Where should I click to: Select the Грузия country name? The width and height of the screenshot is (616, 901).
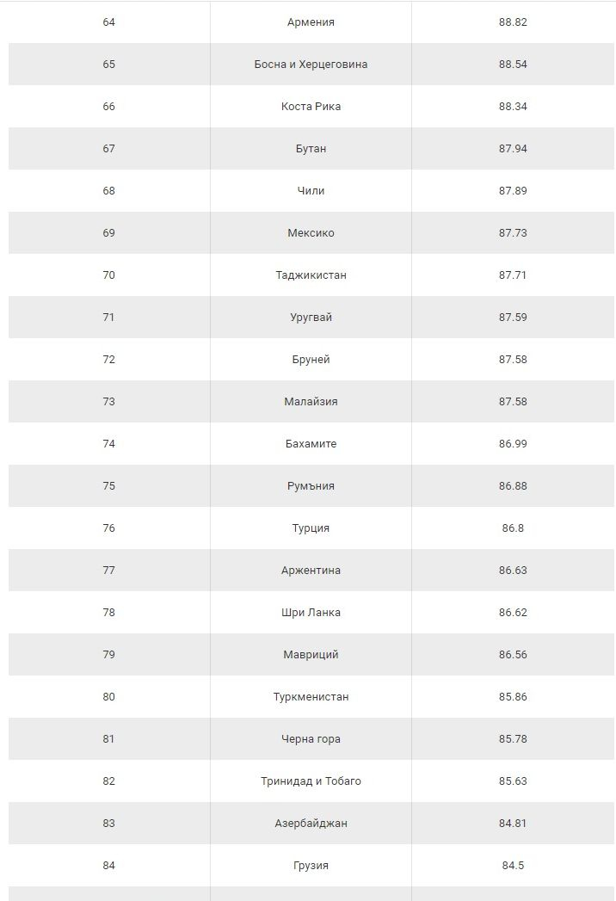(x=311, y=866)
